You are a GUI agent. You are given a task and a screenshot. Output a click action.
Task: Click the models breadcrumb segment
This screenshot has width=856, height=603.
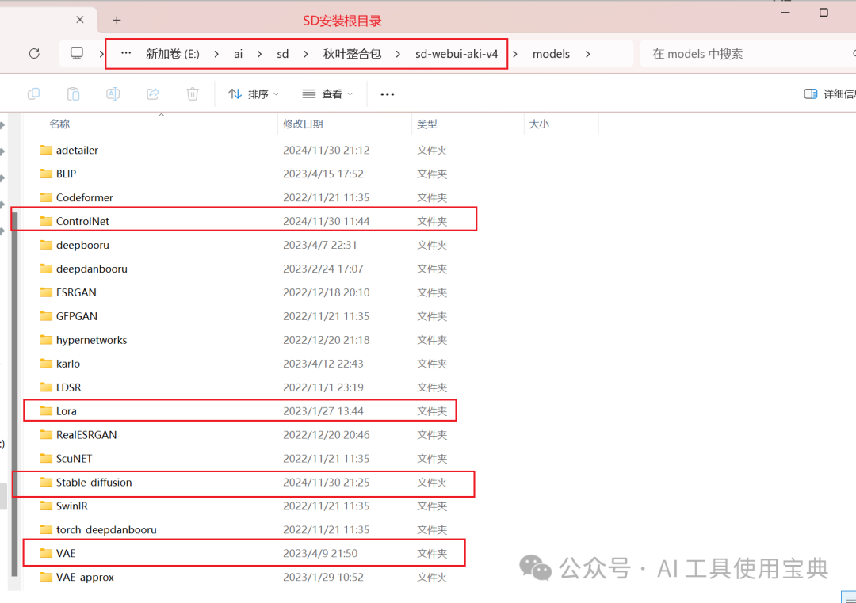click(551, 54)
